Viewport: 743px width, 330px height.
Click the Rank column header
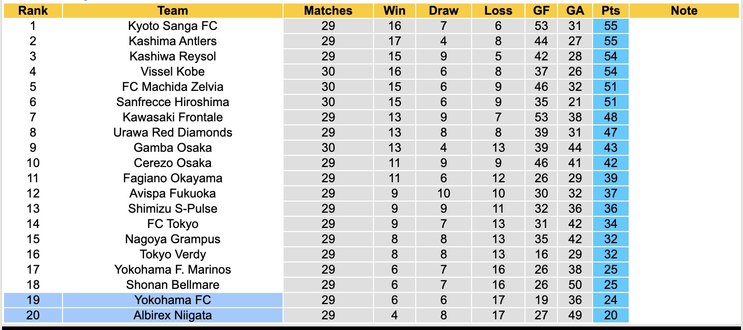[33, 11]
